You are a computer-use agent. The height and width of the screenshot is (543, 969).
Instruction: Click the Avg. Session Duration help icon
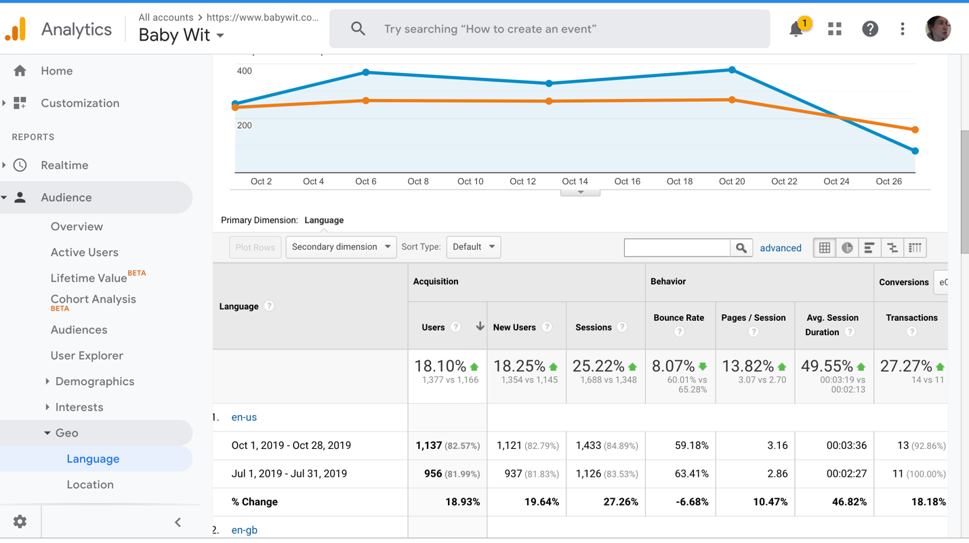pyautogui.click(x=850, y=332)
